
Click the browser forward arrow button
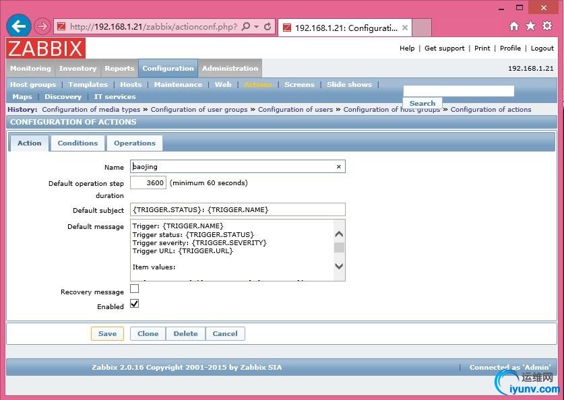pos(42,26)
